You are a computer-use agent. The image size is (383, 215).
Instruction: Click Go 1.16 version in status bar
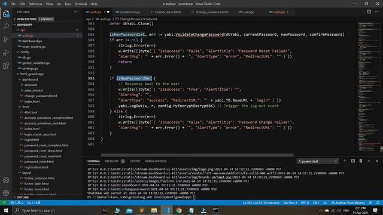[x=34, y=202]
